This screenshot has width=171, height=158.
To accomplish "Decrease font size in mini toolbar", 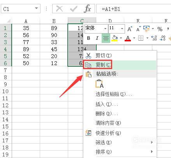I will pyautogui.click(x=138, y=29).
